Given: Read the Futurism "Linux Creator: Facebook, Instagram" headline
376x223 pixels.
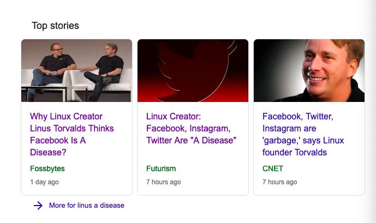Looking at the screenshot, I should [x=191, y=128].
